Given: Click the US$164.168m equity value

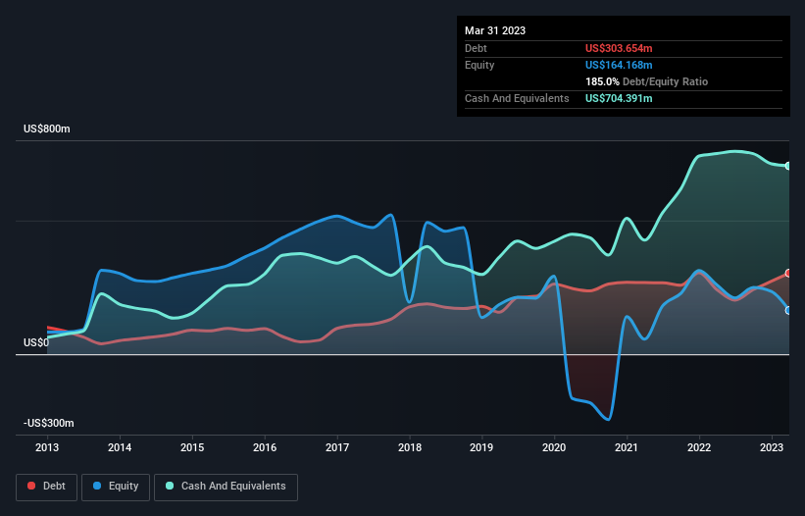Looking at the screenshot, I should tap(619, 65).
